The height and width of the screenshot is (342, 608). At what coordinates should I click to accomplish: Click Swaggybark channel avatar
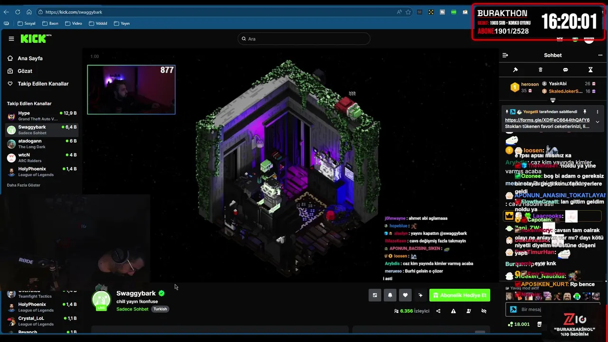pyautogui.click(x=101, y=299)
